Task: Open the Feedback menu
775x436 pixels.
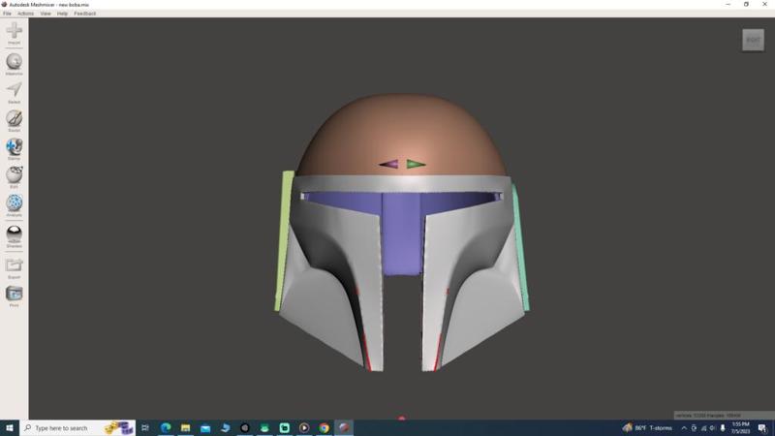Action: point(85,14)
